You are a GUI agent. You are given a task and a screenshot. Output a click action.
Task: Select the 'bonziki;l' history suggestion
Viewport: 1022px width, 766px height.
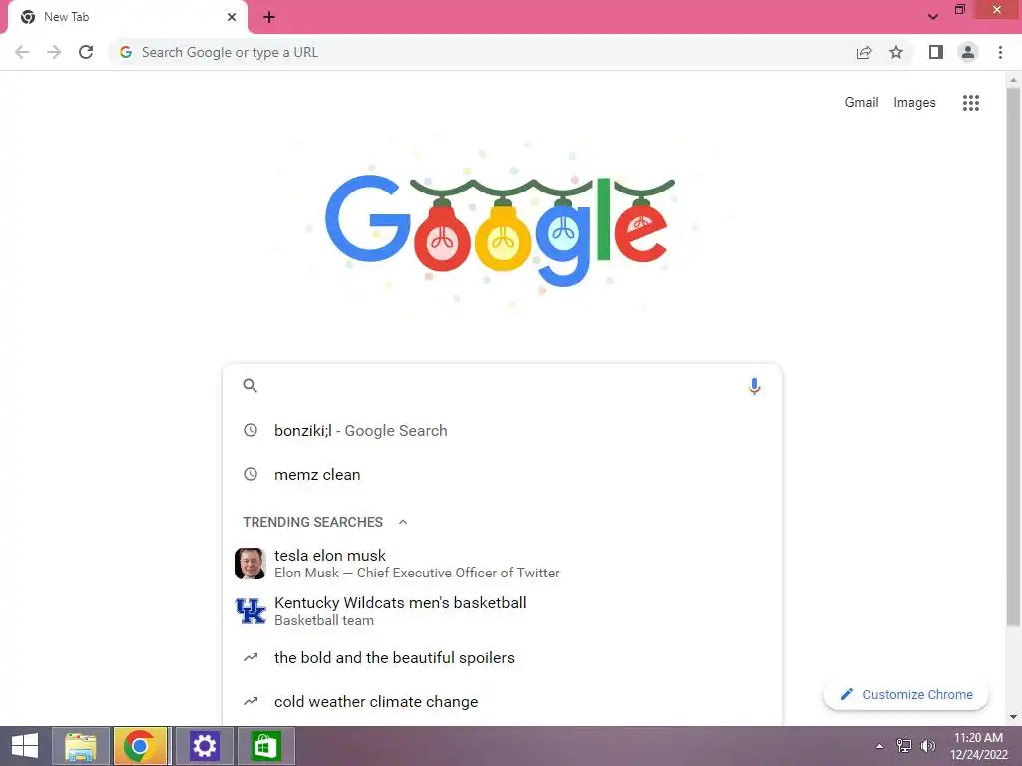[502, 431]
